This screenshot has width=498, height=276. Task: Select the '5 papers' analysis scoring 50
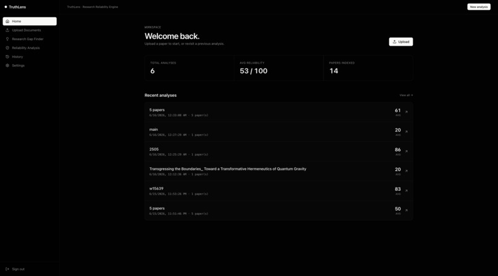tap(279, 211)
